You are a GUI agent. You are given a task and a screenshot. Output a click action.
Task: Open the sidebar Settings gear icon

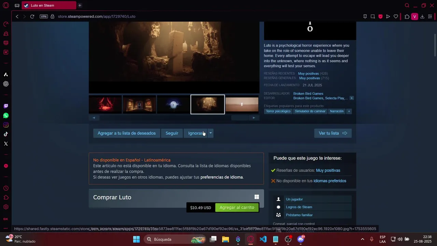pyautogui.click(x=6, y=207)
